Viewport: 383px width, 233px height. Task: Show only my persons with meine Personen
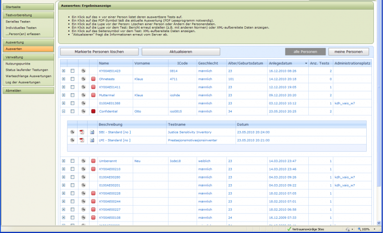348,51
